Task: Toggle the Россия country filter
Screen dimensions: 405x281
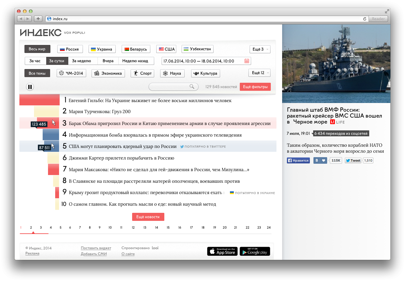Action: click(69, 49)
